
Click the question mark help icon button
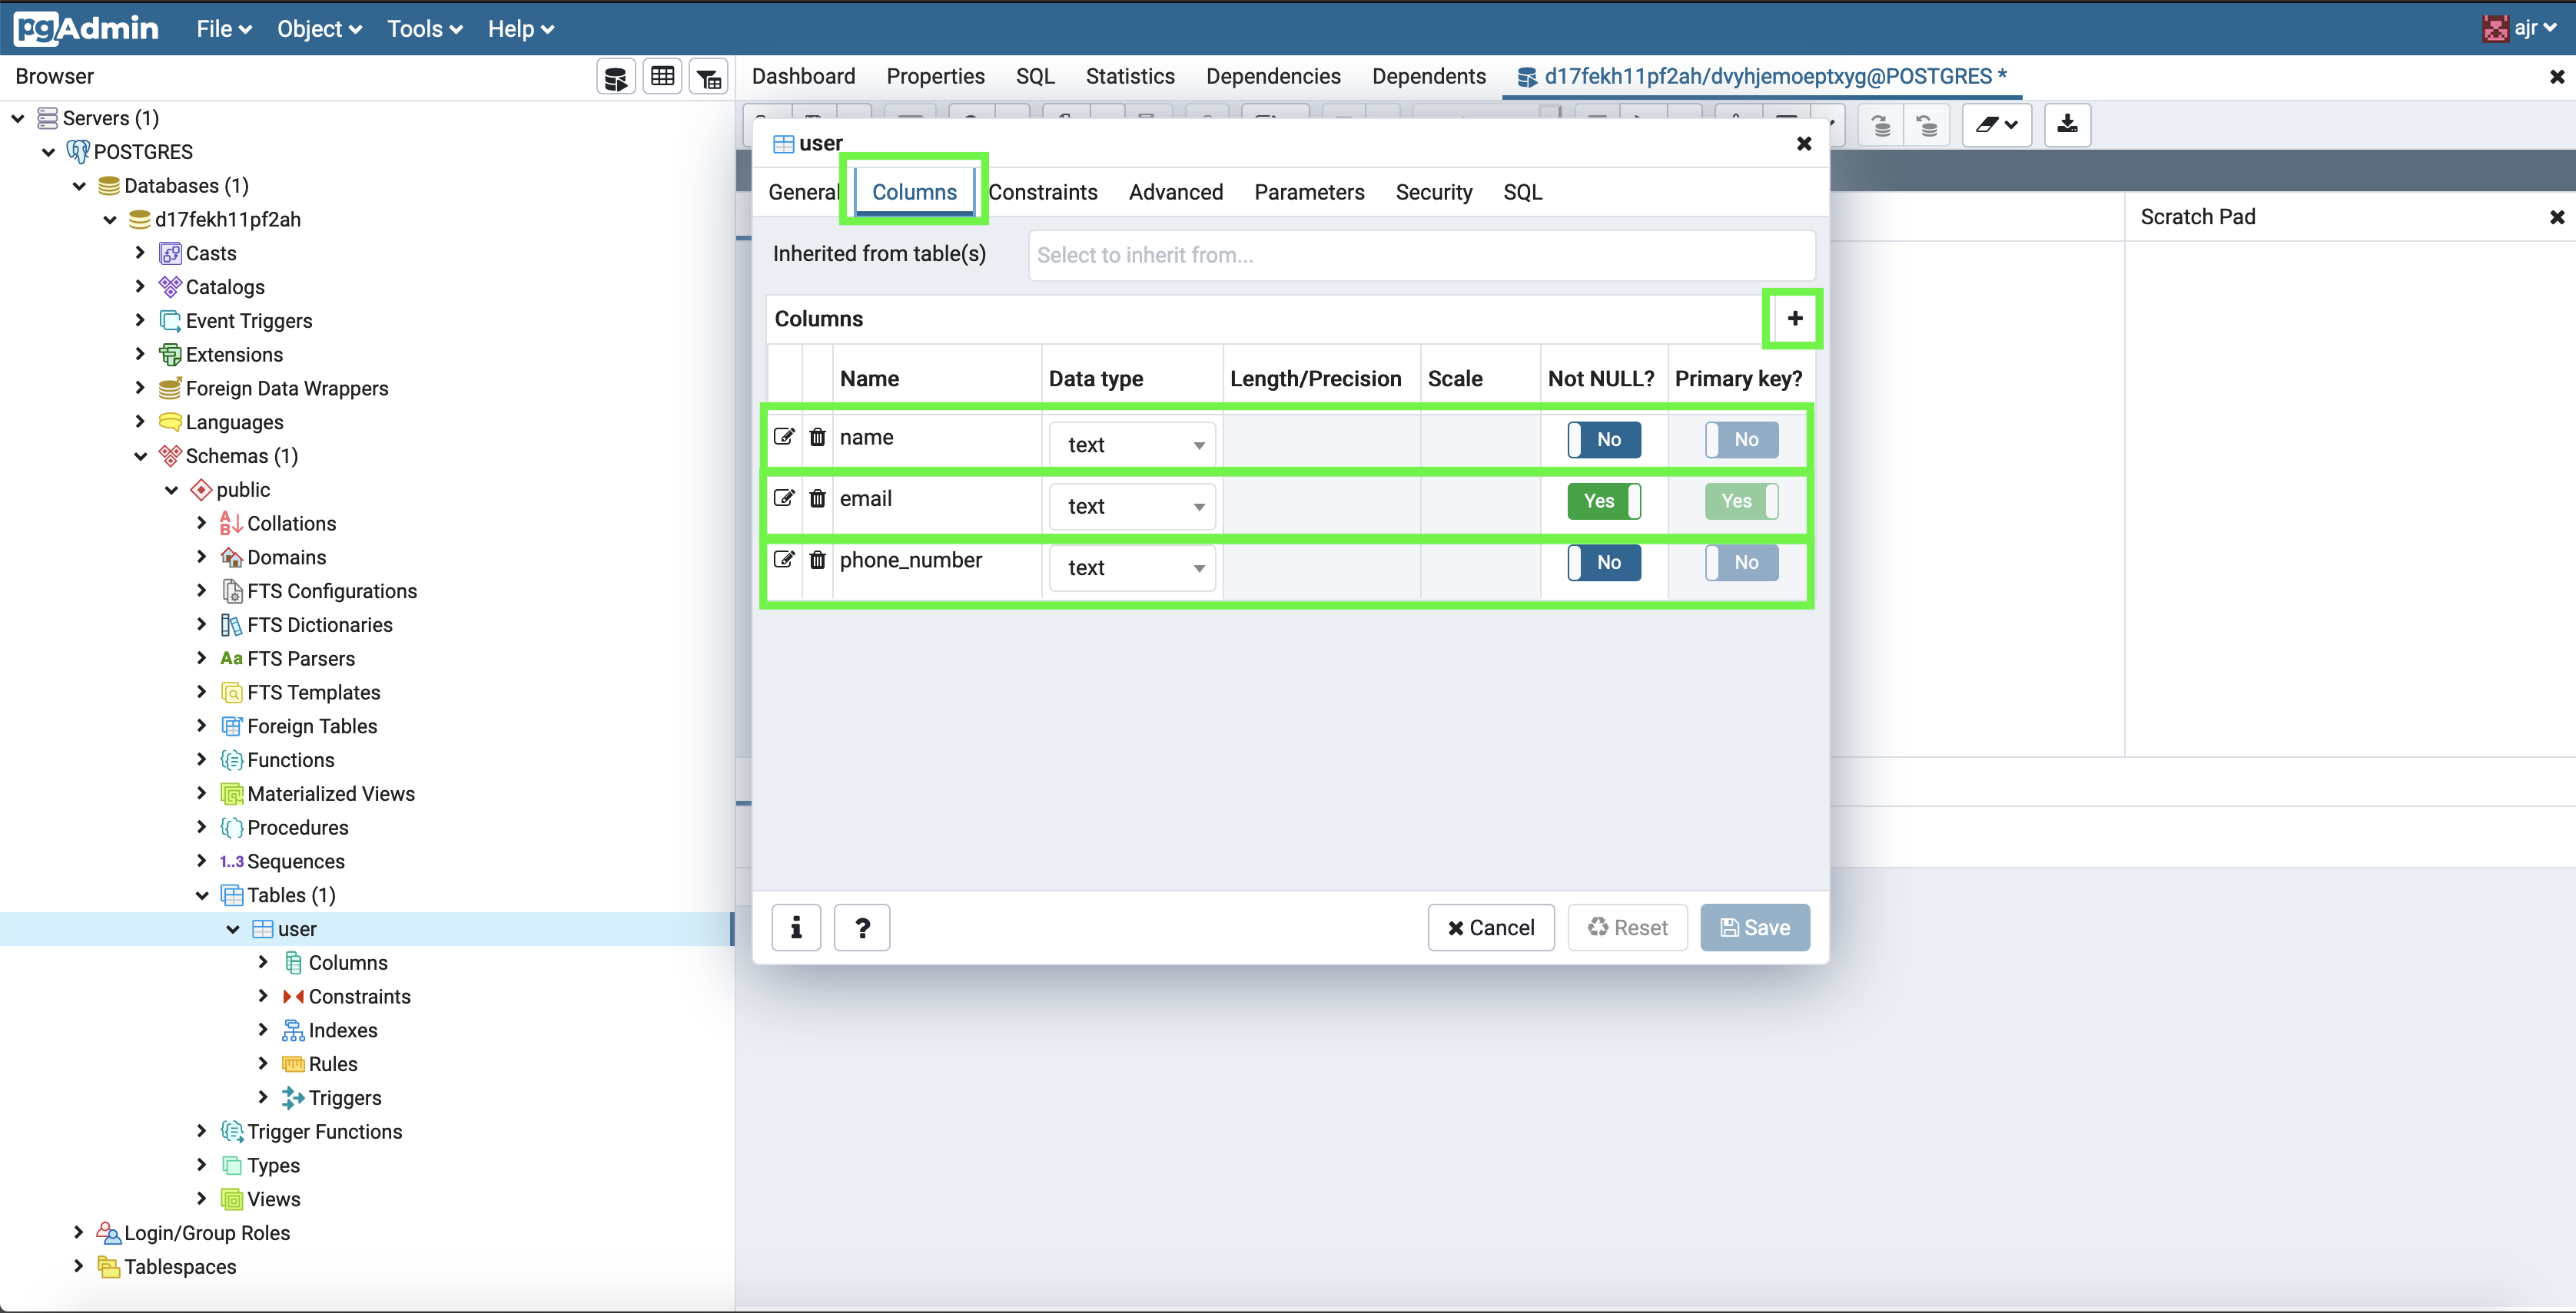(x=862, y=928)
